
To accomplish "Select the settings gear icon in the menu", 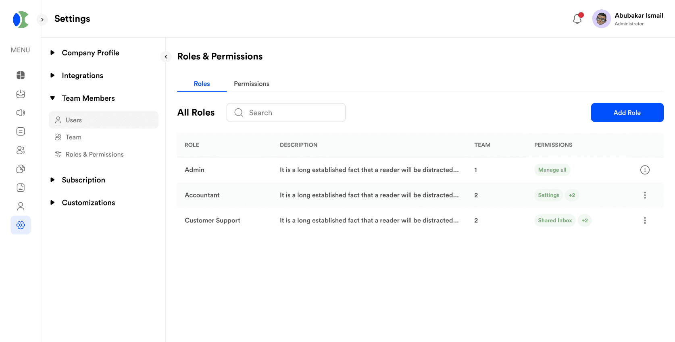I will (x=21, y=225).
